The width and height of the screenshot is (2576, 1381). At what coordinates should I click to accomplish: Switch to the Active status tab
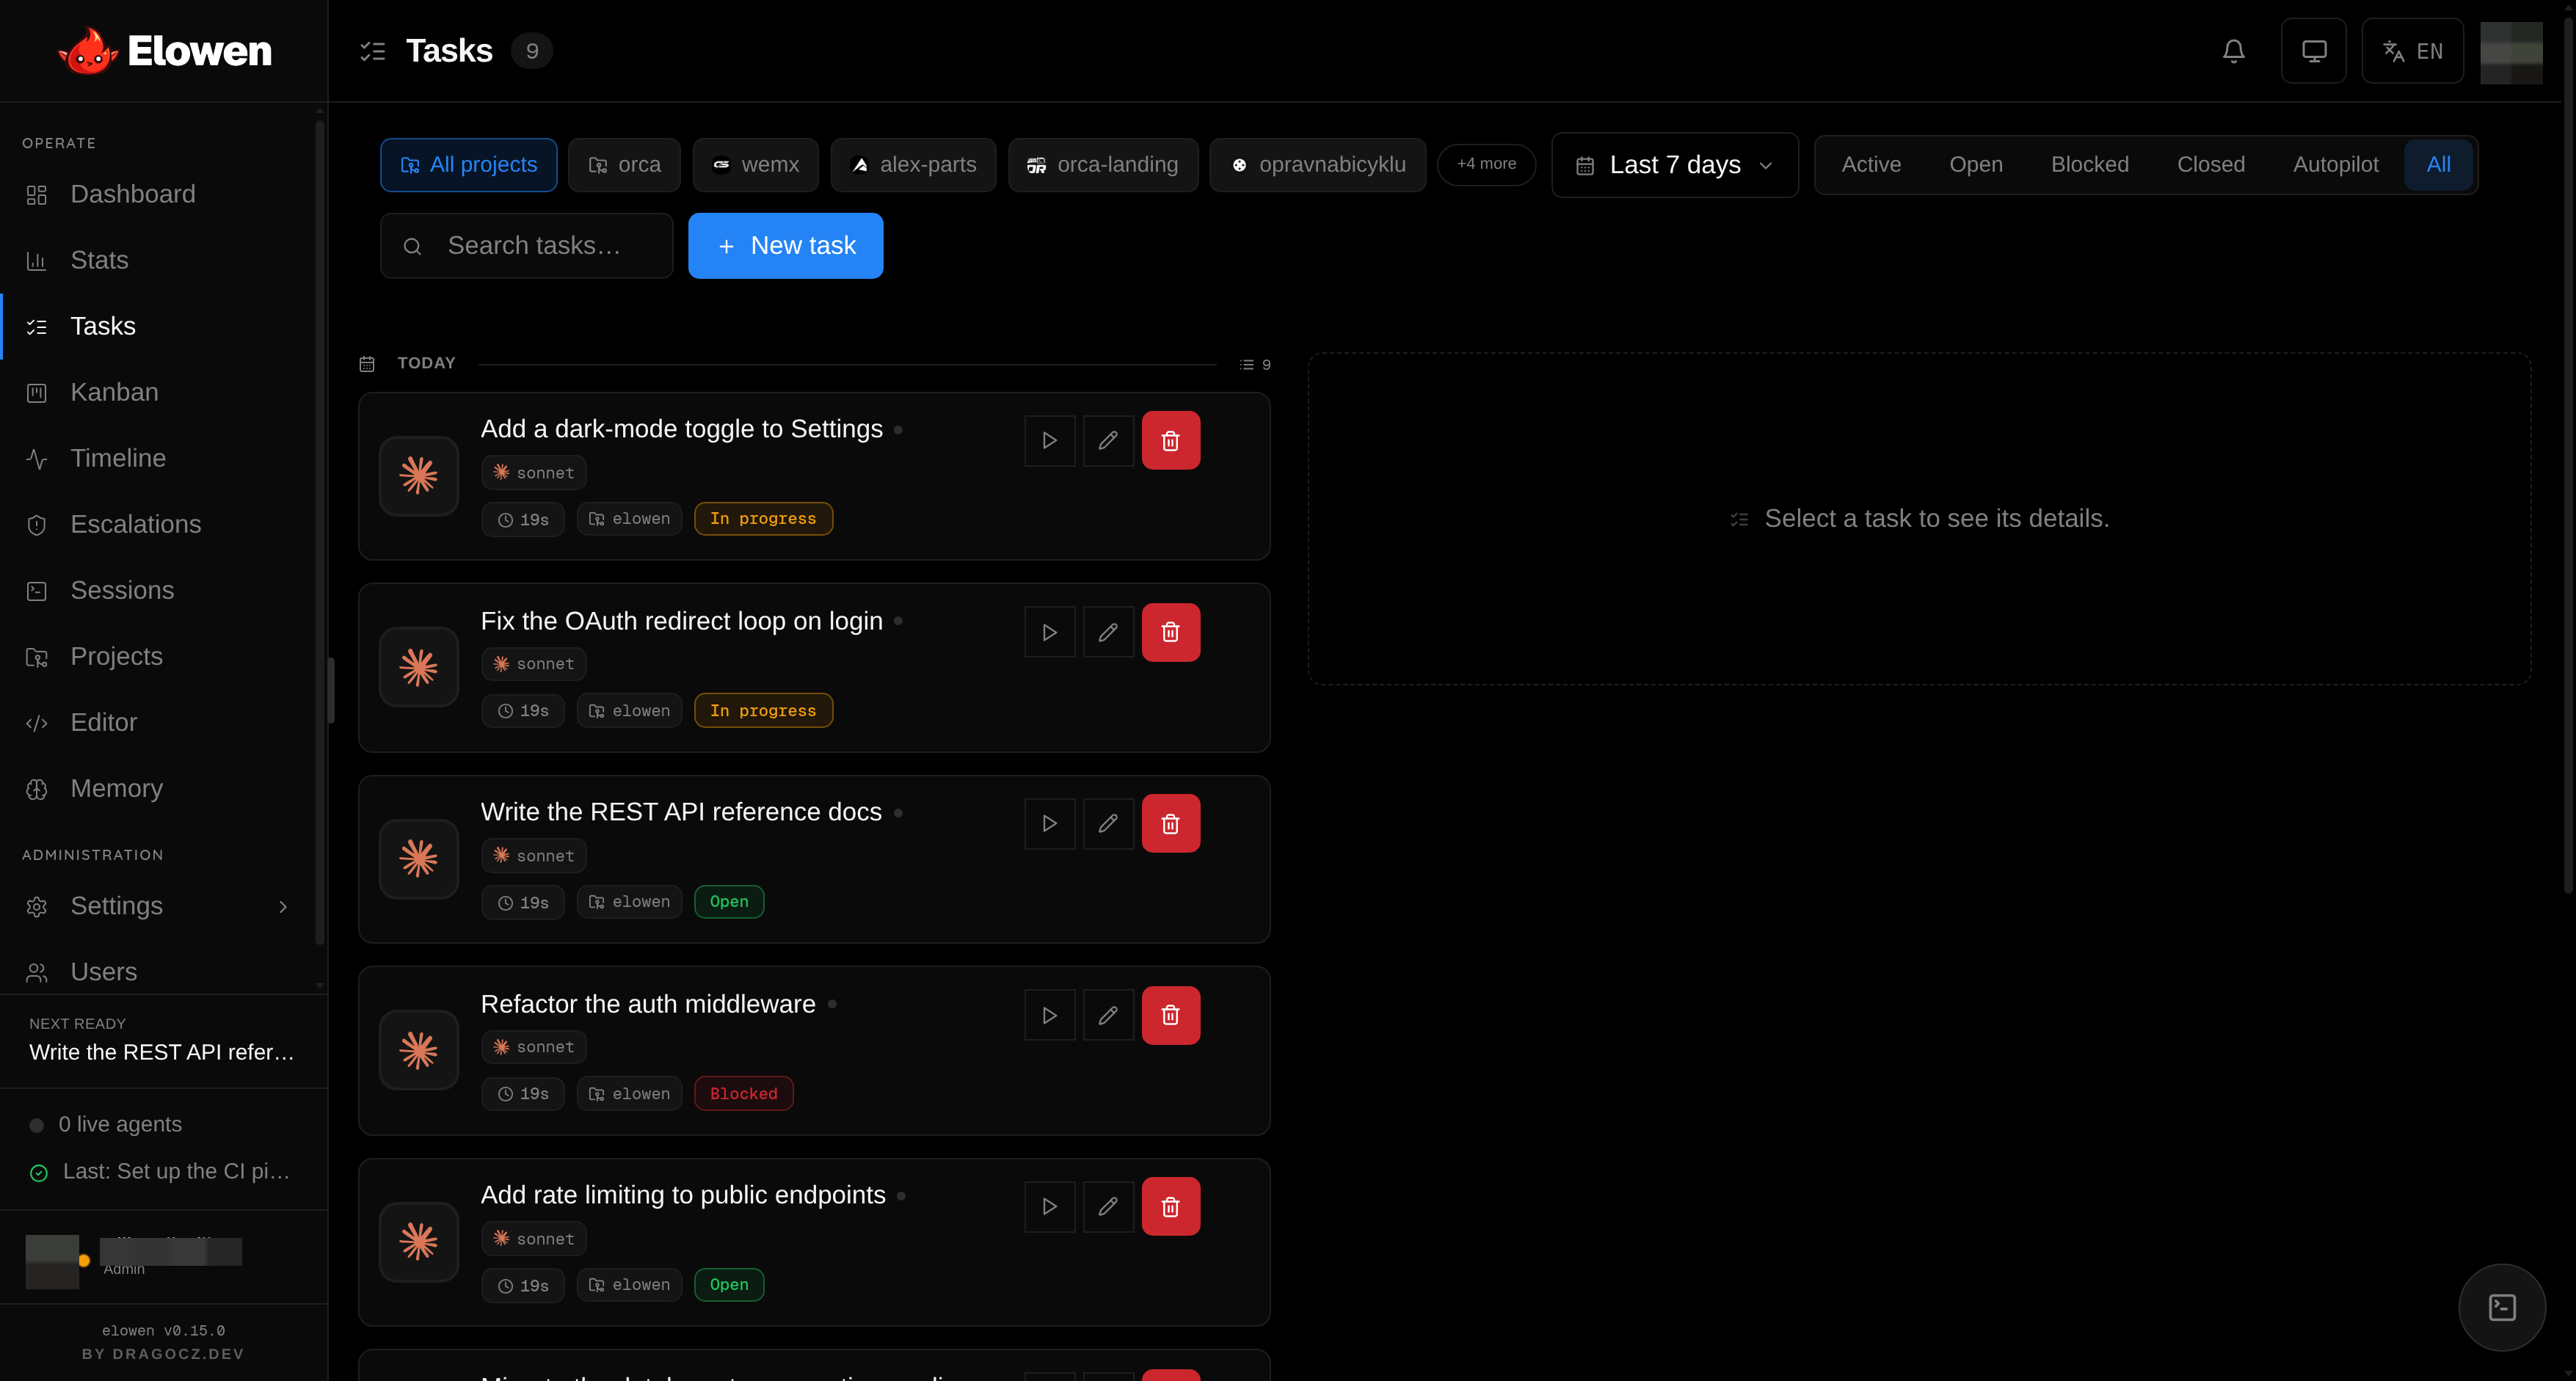click(x=1871, y=165)
